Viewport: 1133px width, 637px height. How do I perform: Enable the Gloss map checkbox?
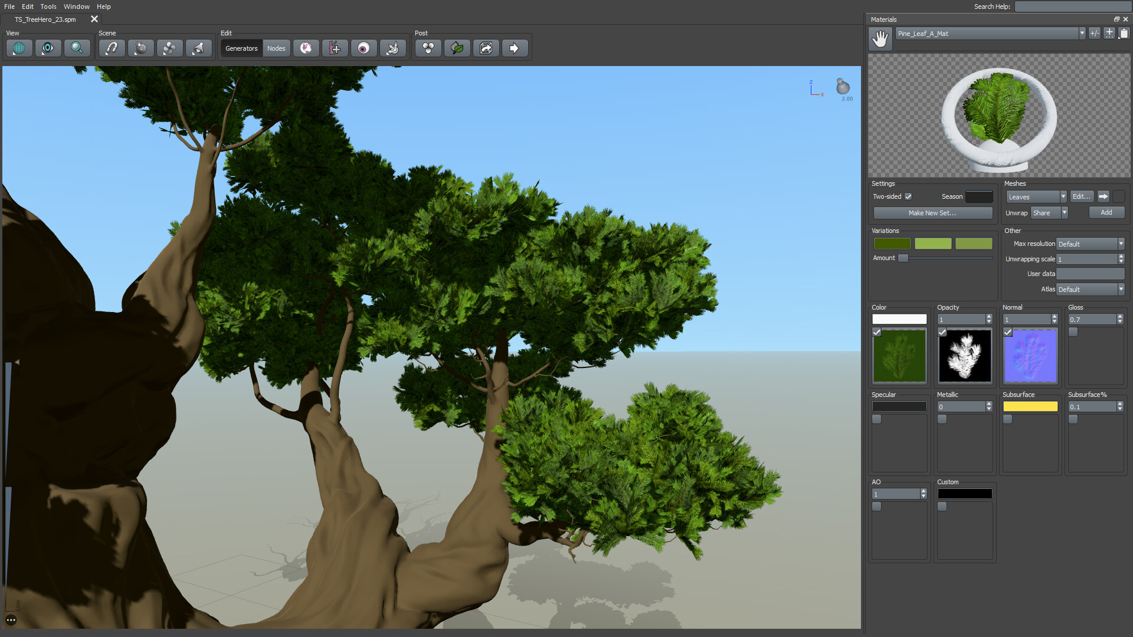coord(1073,332)
